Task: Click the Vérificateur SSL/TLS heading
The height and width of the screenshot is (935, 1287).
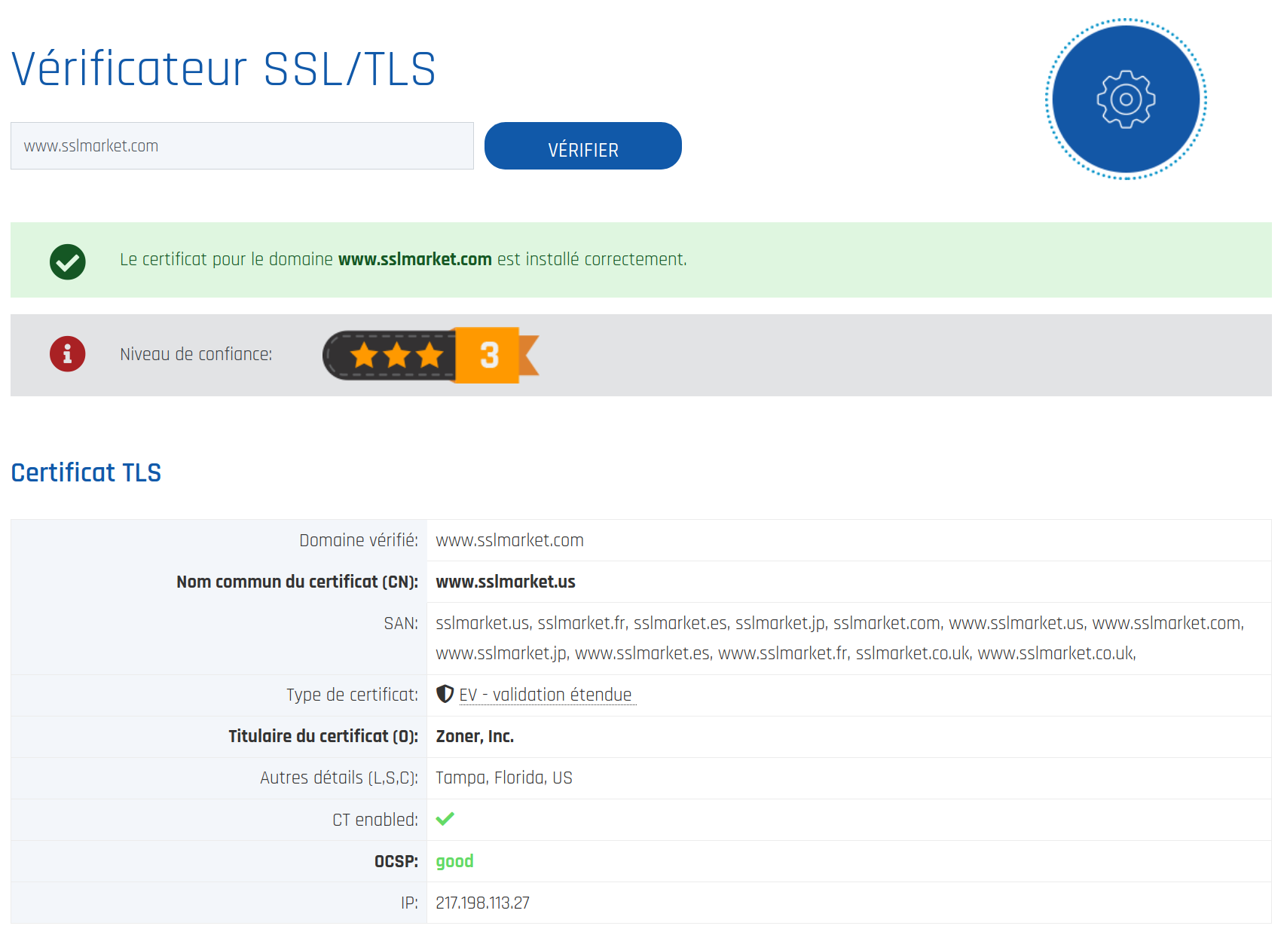Action: [224, 69]
